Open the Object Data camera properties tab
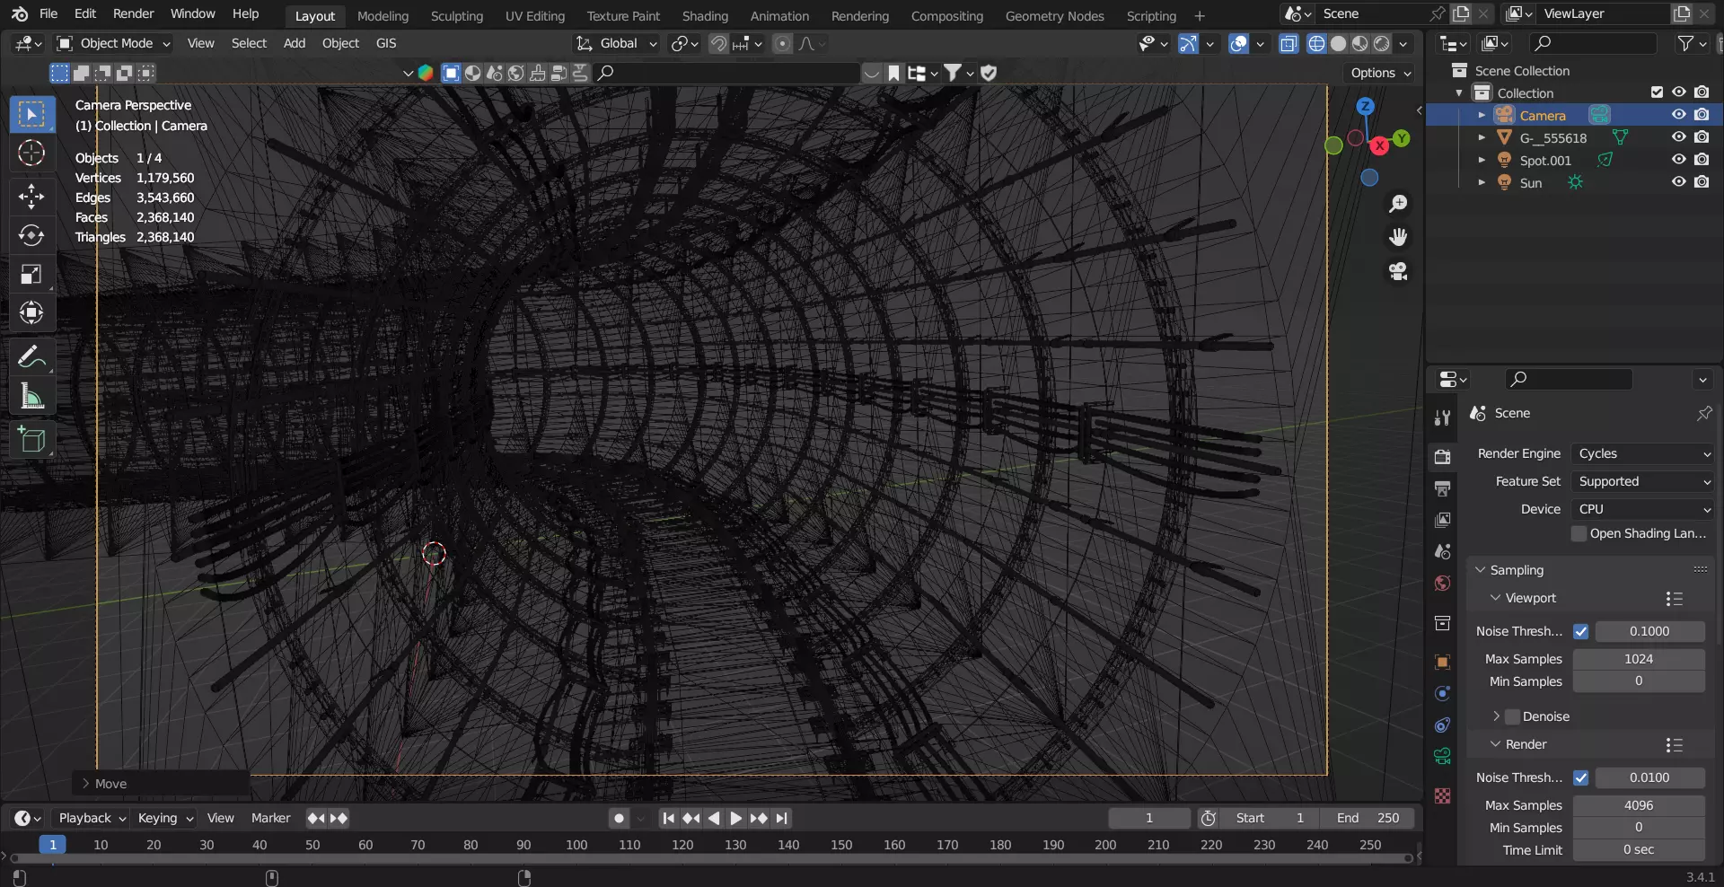This screenshot has width=1724, height=887. pos(1443,756)
